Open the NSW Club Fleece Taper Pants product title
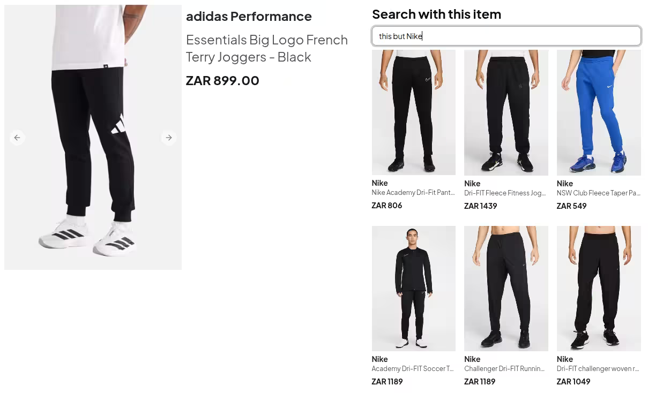 [598, 193]
